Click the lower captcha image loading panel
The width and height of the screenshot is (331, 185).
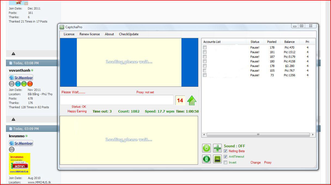[129, 140]
